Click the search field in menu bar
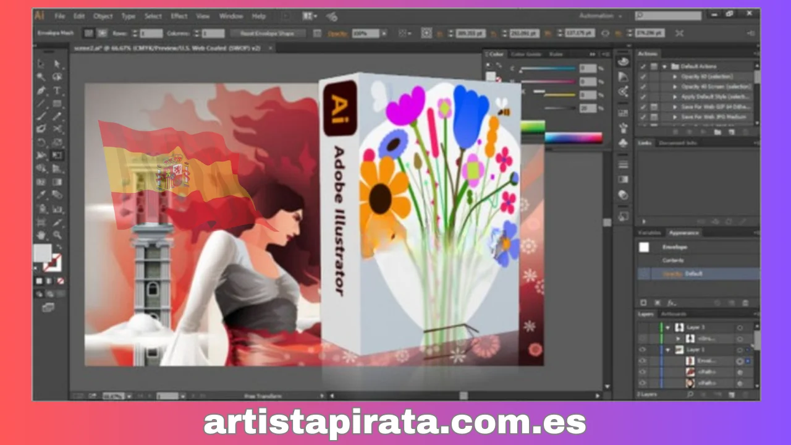The height and width of the screenshot is (445, 791). pos(669,15)
